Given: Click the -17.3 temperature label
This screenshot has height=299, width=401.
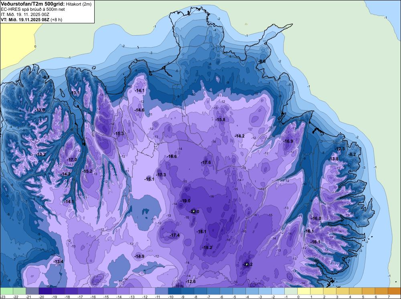Looking at the screenshot, I should point(161,175).
